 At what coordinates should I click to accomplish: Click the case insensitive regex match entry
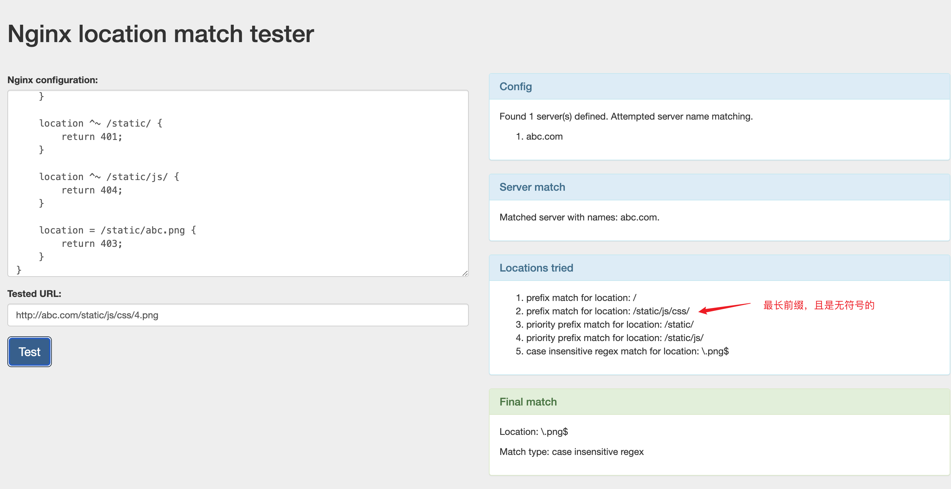(627, 351)
